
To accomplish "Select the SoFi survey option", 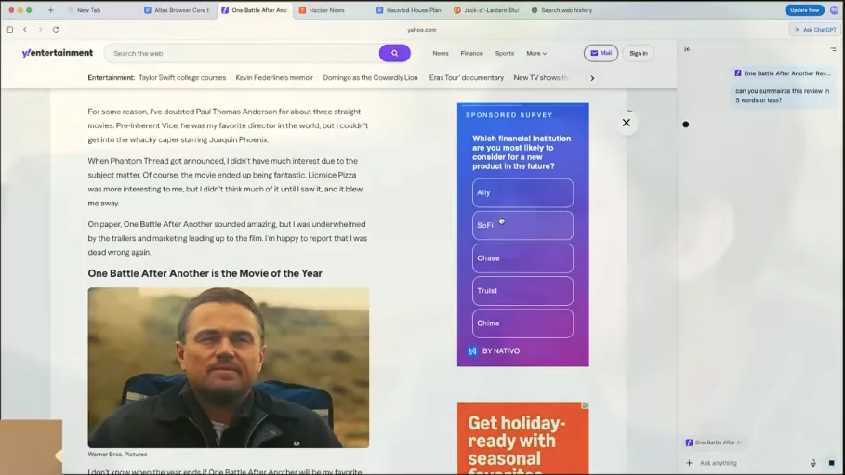I will tap(522, 226).
